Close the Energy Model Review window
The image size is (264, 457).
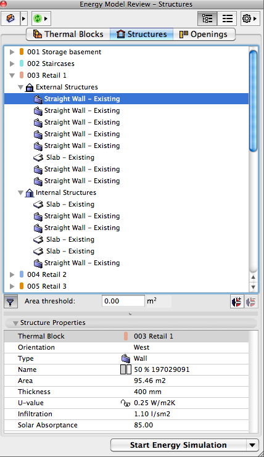3,4
